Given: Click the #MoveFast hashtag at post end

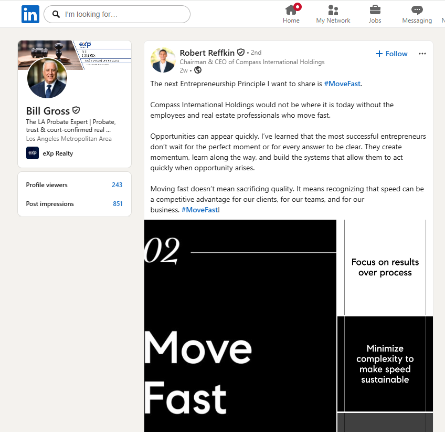Looking at the screenshot, I should tap(200, 210).
